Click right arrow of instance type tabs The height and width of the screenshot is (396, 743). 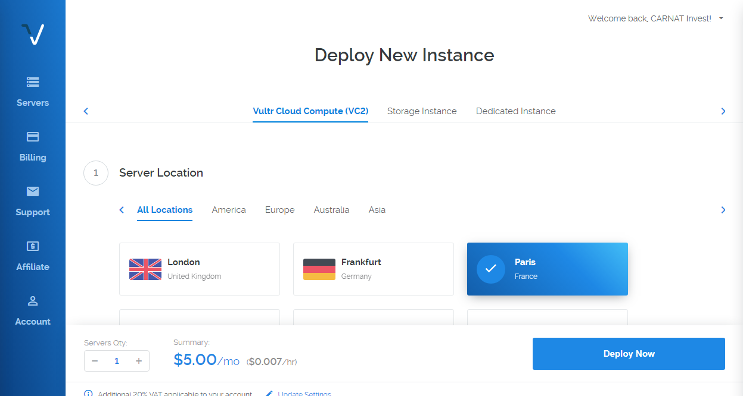click(723, 111)
